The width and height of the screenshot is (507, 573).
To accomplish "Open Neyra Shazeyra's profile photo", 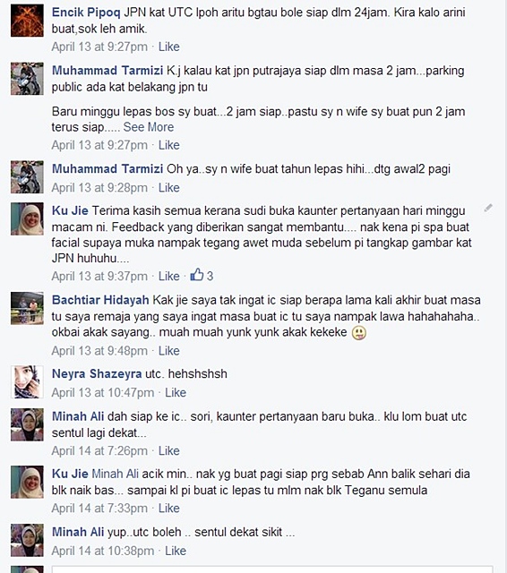I will click(x=27, y=382).
